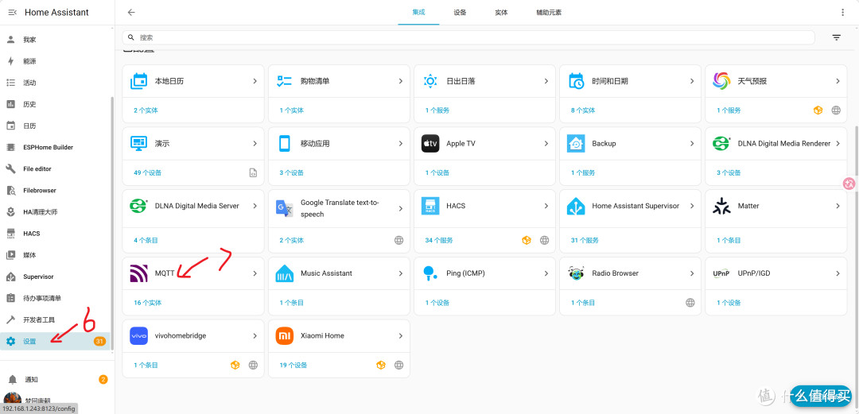Click the Backup integration icon
The image size is (859, 414).
coord(576,144)
